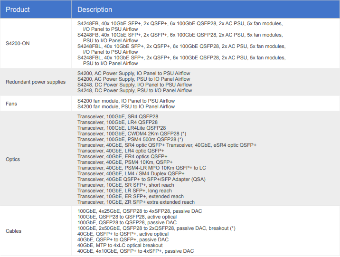The image size is (340, 257).
Task: Click the 100GbE QSFP28 to QSFP28 active optical line
Action: pos(125,217)
